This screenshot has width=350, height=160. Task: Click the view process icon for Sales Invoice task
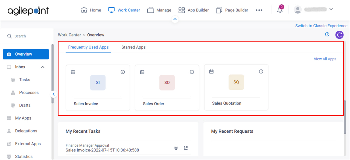tap(176, 148)
